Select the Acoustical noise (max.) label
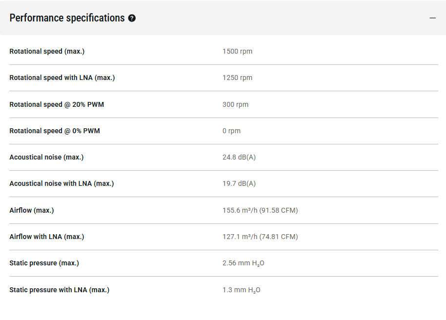Screen dimensions: 446x320 (x=46, y=157)
